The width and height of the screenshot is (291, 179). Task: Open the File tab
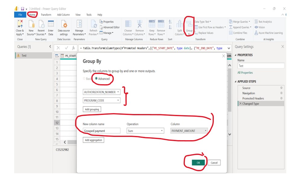(20, 15)
